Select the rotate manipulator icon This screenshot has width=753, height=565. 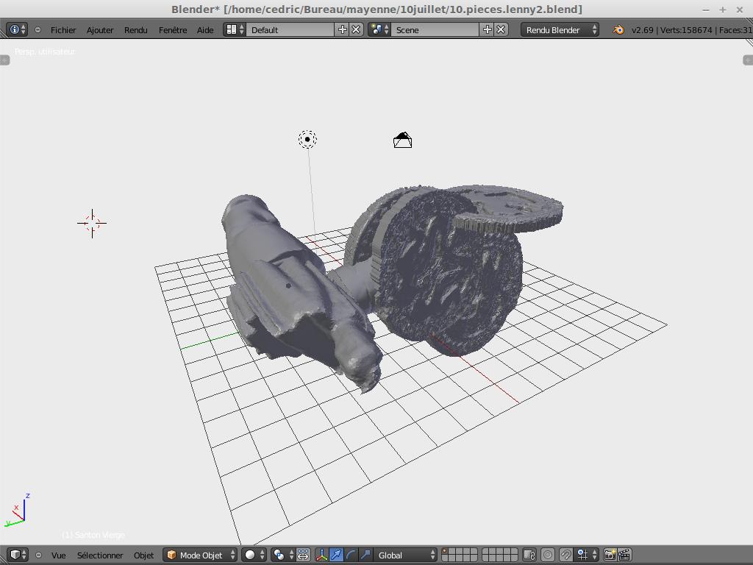351,555
